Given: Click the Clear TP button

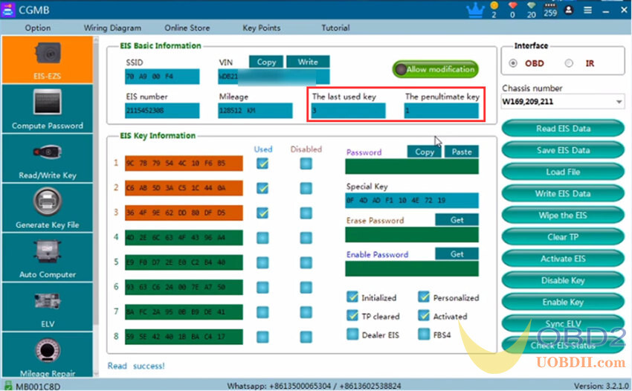Looking at the screenshot, I should tap(563, 237).
